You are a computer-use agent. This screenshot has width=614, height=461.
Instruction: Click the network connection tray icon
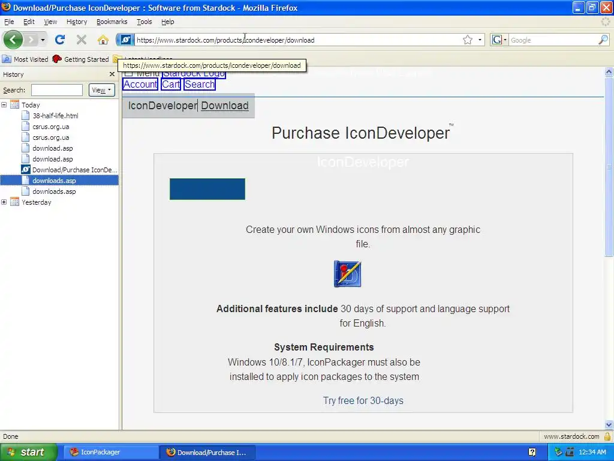click(x=570, y=452)
